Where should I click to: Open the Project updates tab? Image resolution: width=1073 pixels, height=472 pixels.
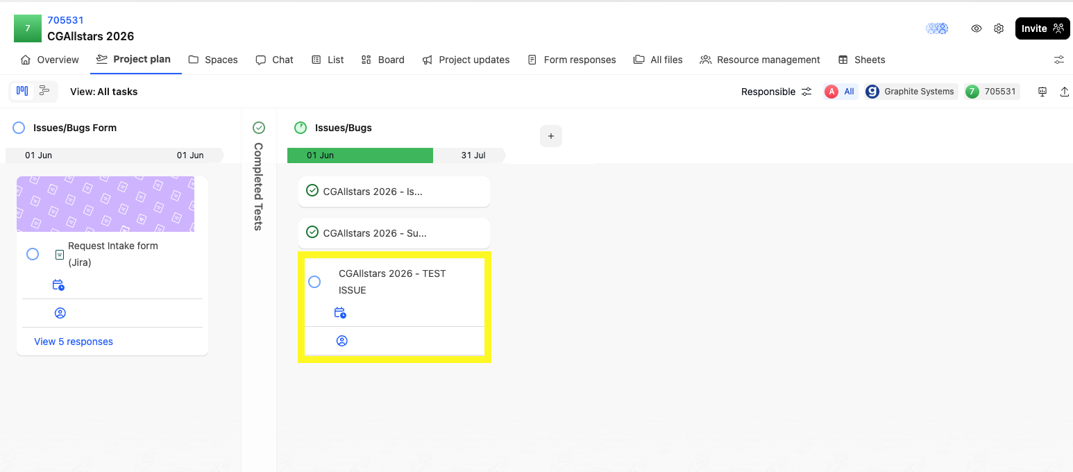466,60
